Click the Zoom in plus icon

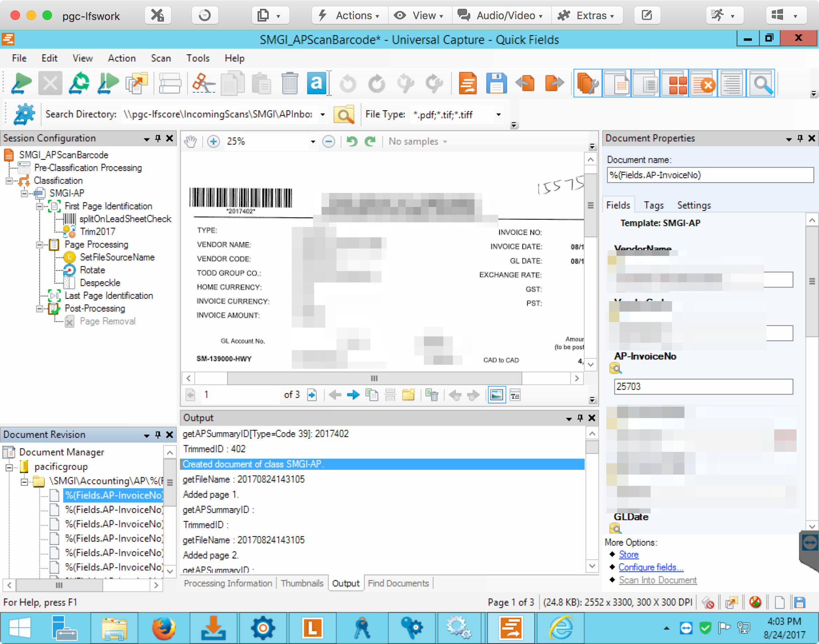pos(214,141)
